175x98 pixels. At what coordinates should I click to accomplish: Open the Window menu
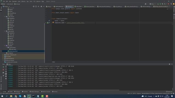tap(38, 1)
